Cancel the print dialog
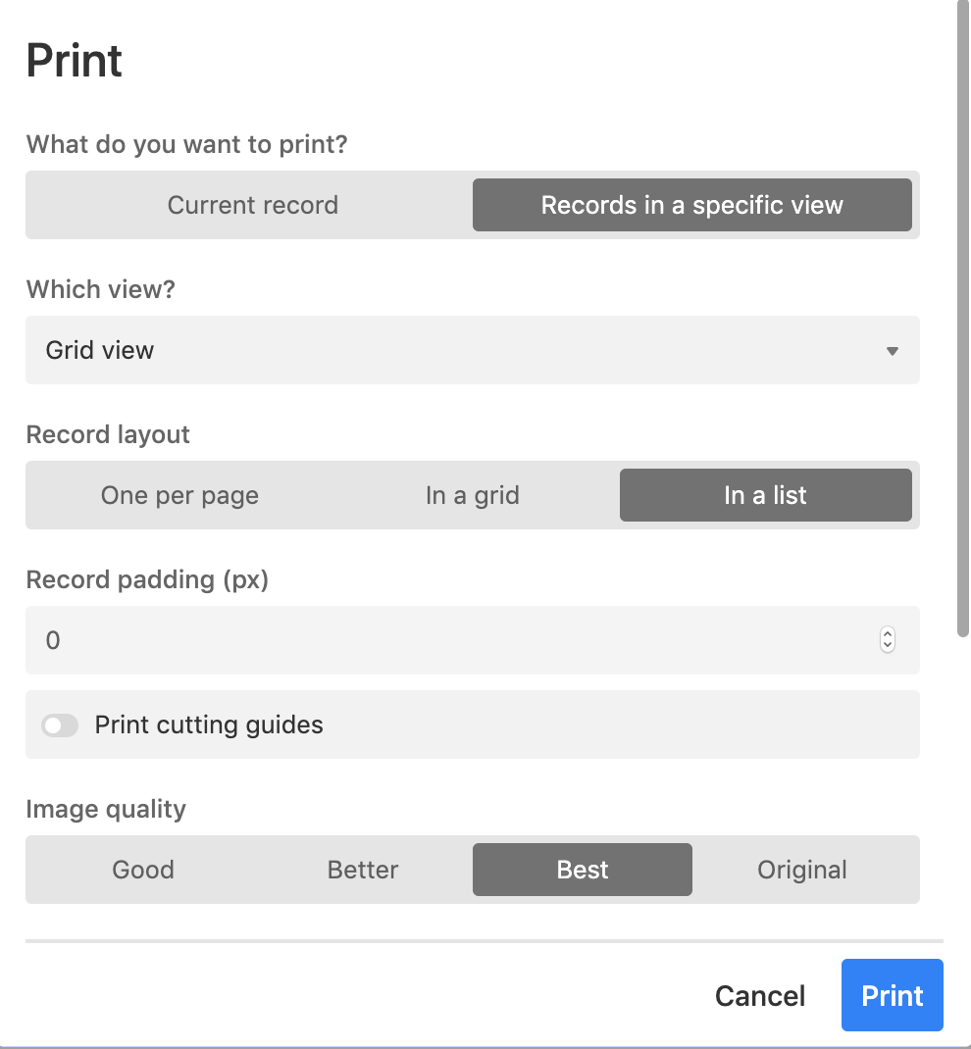Viewport: 971px width, 1049px height. pyautogui.click(x=760, y=995)
